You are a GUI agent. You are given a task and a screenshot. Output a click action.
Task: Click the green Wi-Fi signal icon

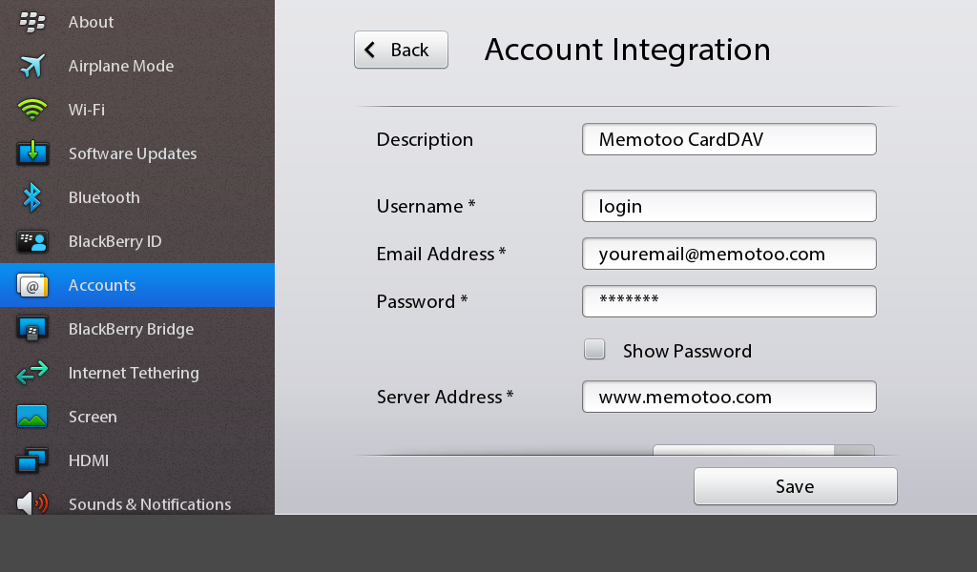click(31, 110)
